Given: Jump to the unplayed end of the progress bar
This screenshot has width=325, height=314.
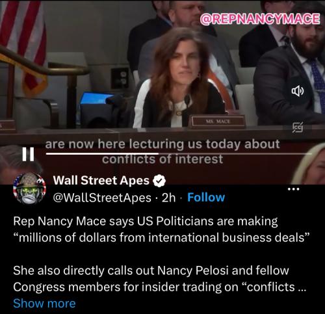Looking at the screenshot, I should click(235, 154).
